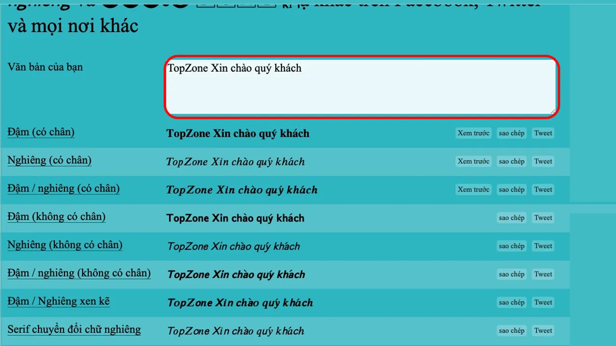
Task: Open the "Đậm (có chân)" style link
Action: [41, 132]
